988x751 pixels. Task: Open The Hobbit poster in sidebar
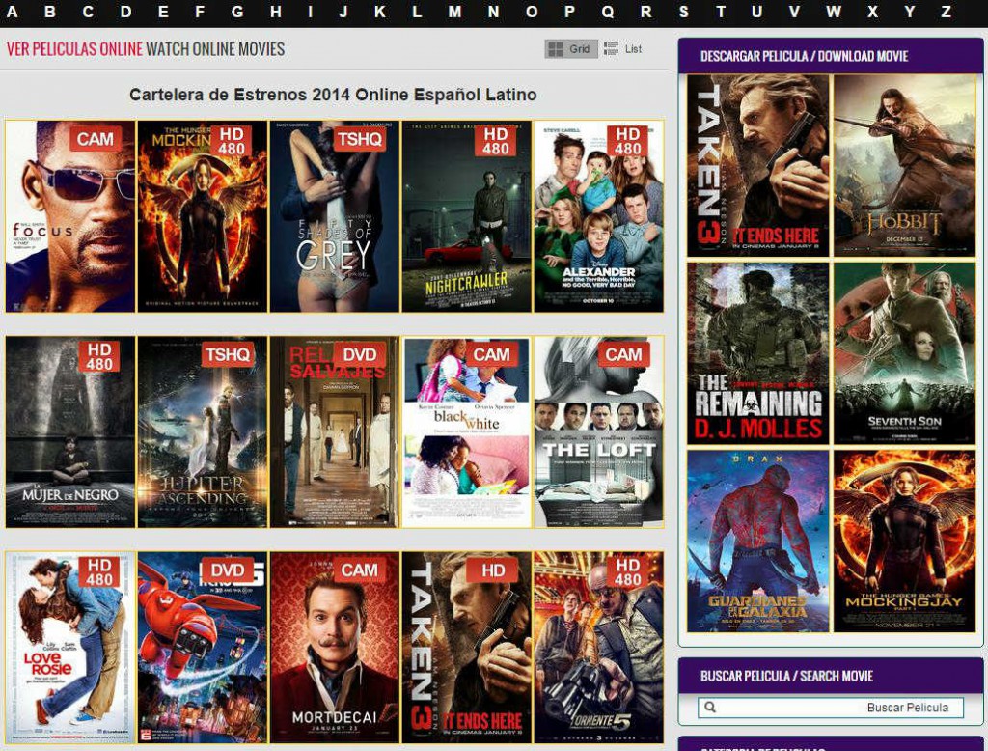pyautogui.click(x=905, y=166)
